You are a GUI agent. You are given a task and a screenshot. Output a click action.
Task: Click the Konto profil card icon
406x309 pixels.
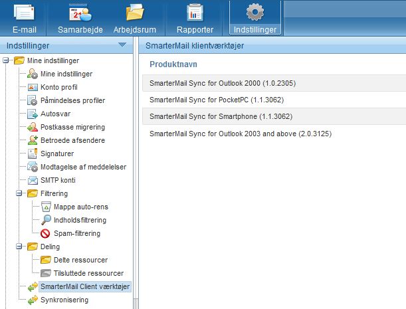tap(33, 87)
